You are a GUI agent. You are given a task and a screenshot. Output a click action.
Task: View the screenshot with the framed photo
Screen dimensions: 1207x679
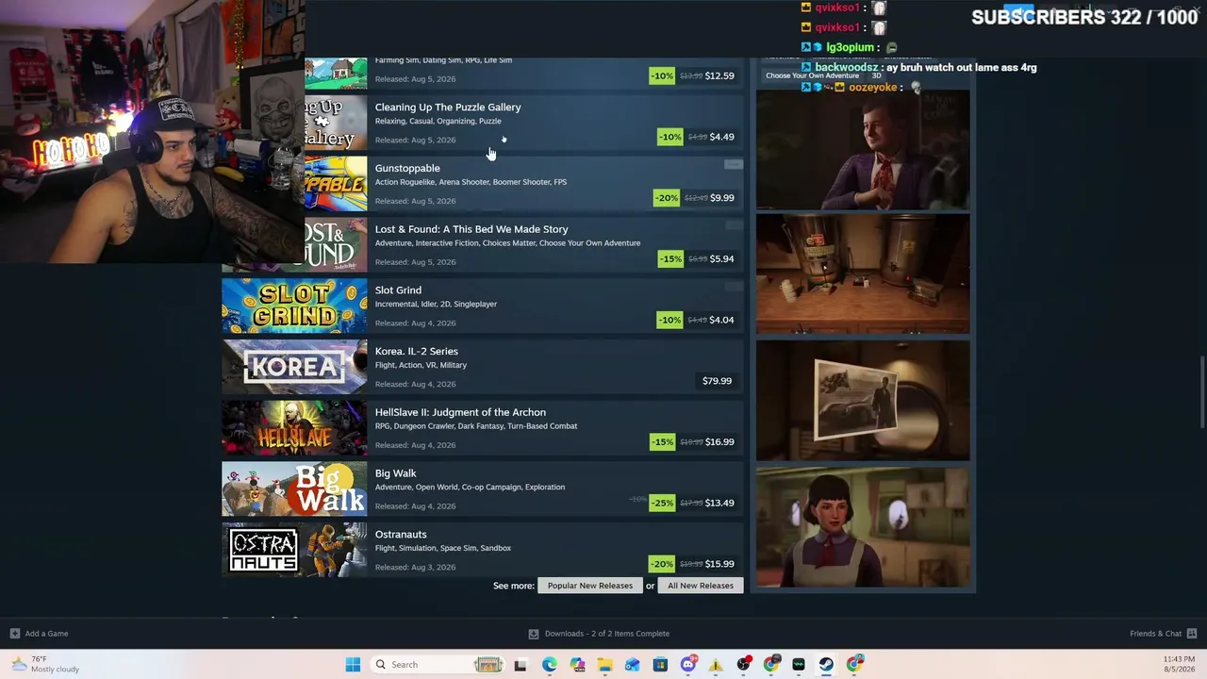(x=863, y=400)
